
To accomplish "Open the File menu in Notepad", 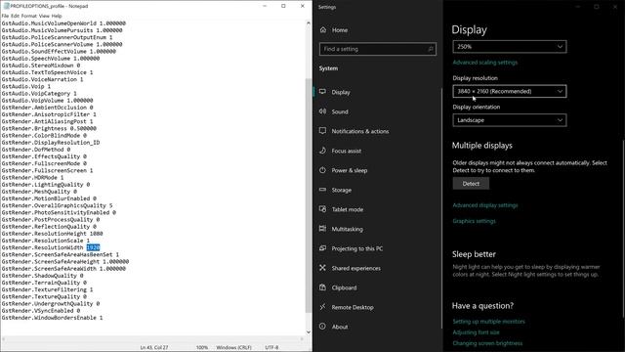I will pyautogui.click(x=5, y=16).
